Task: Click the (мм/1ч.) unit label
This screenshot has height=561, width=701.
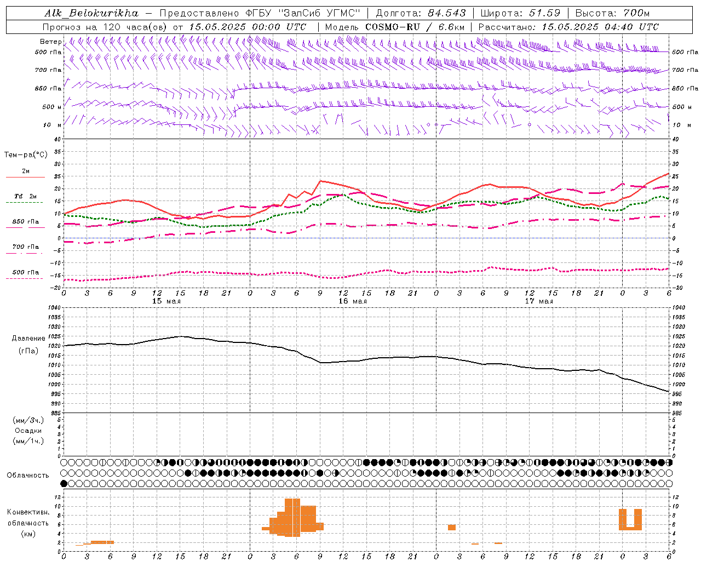Action: point(28,441)
